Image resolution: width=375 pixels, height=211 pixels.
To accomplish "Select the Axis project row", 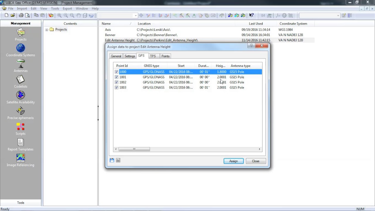I will pos(207,30).
